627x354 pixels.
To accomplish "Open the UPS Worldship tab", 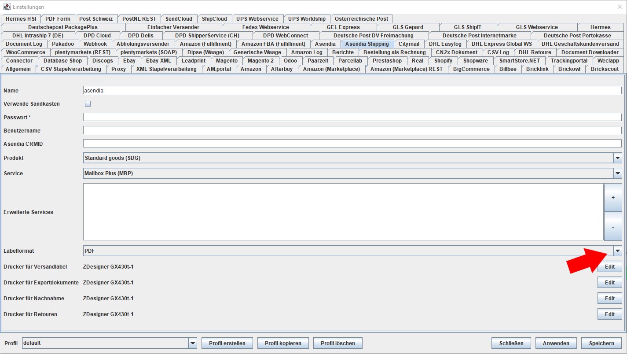I will click(x=307, y=19).
